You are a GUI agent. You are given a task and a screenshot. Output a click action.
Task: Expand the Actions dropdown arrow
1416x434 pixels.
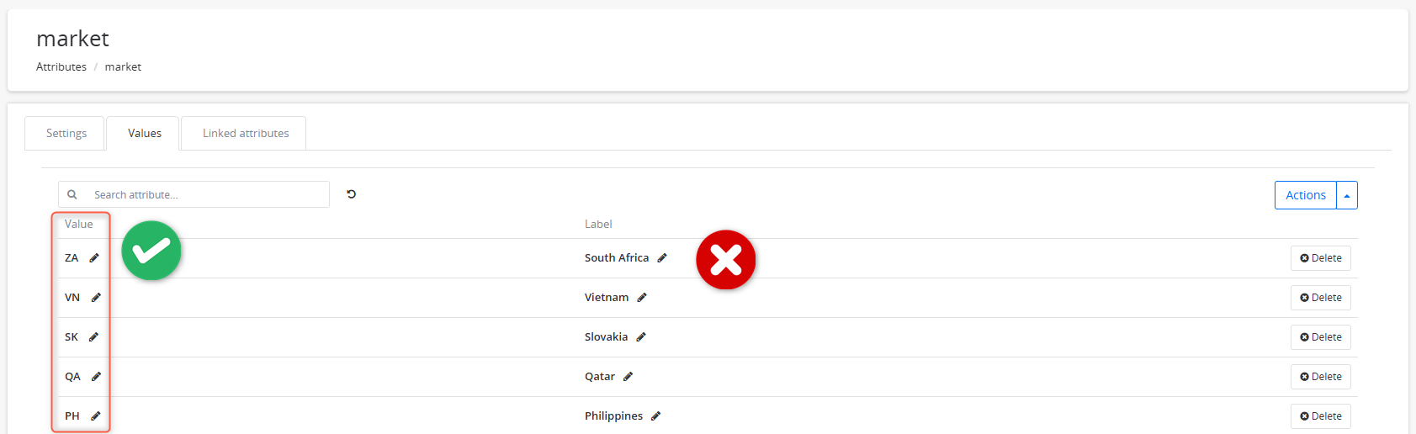[1347, 195]
